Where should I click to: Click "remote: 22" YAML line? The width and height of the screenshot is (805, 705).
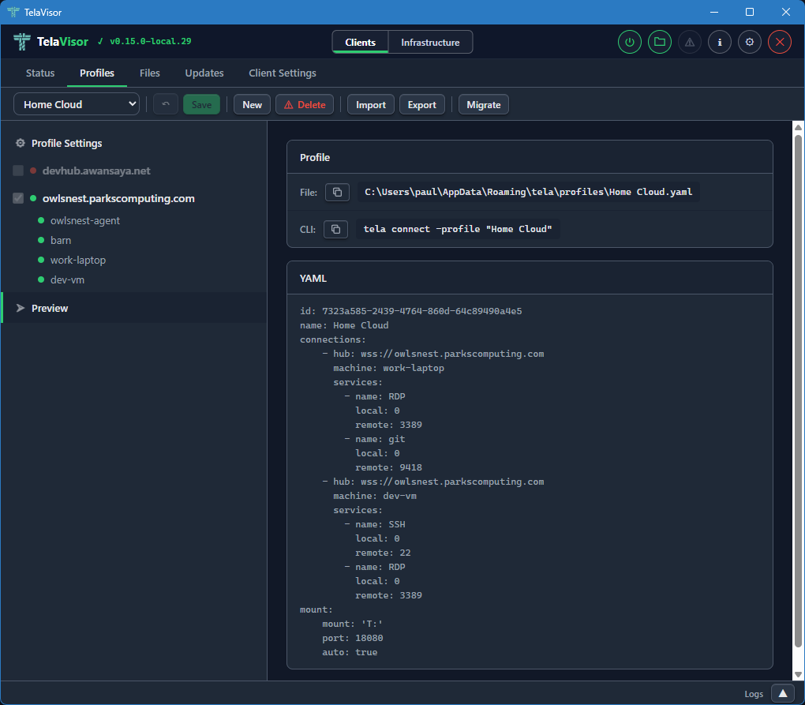coord(383,553)
